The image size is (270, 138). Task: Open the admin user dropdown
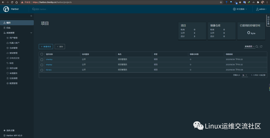pyautogui.click(x=261, y=9)
